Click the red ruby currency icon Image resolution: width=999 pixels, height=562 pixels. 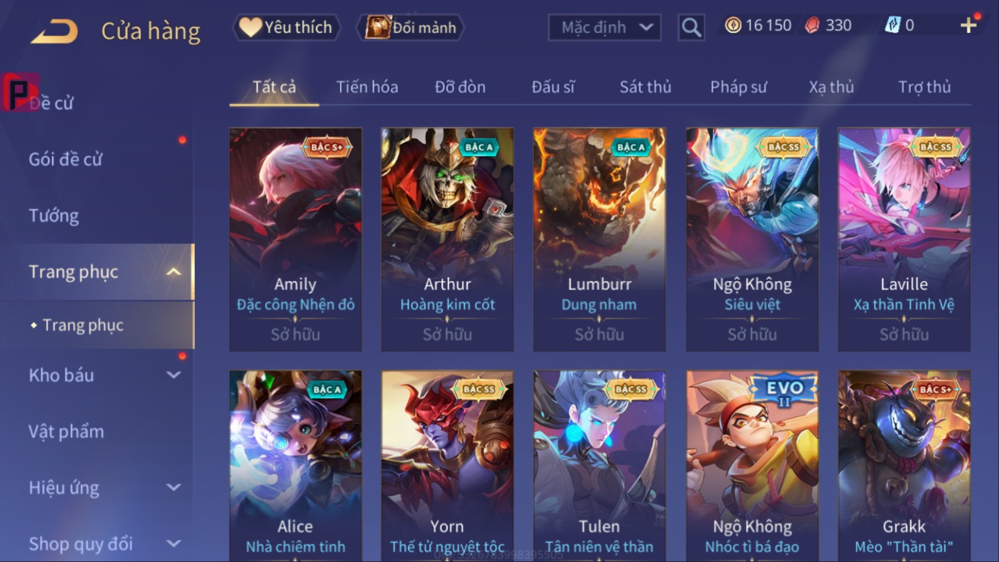pyautogui.click(x=812, y=25)
